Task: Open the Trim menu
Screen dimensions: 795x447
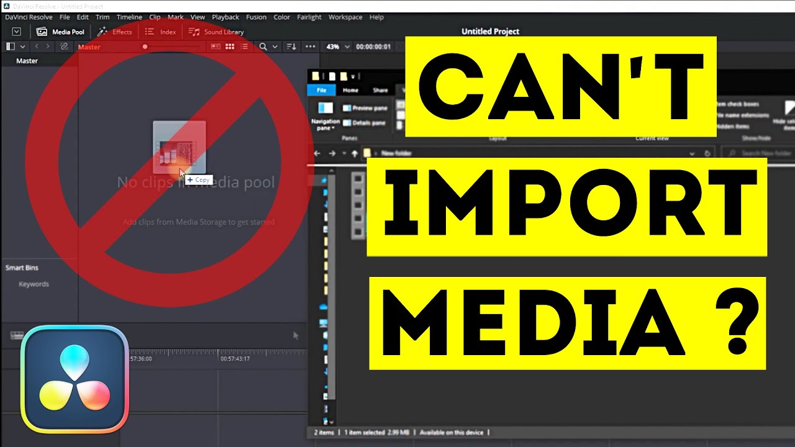Action: (102, 17)
